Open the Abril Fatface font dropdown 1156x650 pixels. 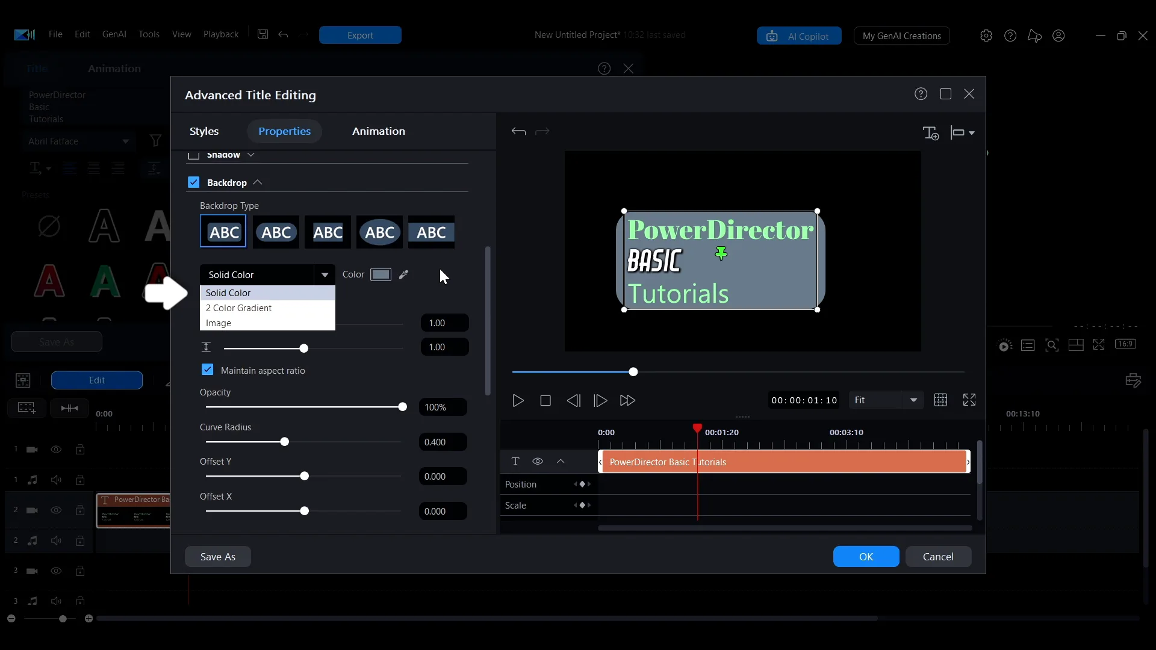click(x=79, y=141)
